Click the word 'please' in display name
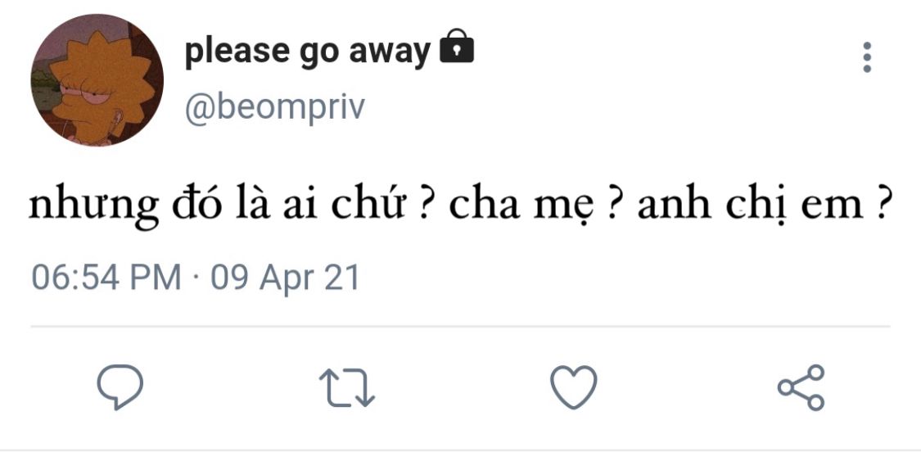 coord(234,53)
